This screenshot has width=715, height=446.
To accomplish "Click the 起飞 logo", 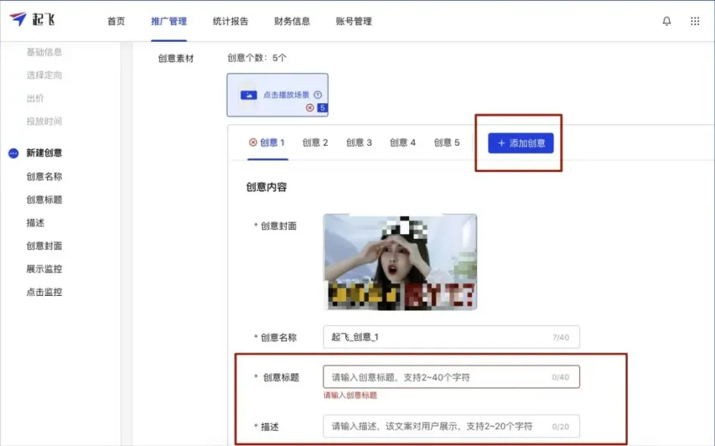I will (32, 19).
